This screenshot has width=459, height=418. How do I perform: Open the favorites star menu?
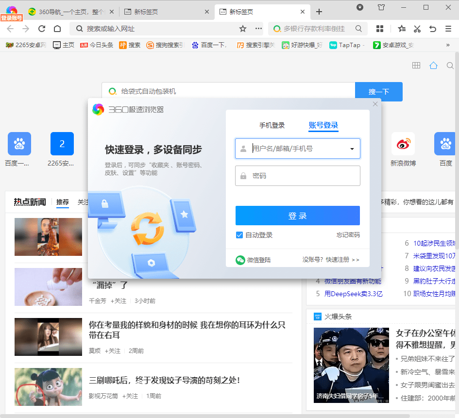[401, 29]
